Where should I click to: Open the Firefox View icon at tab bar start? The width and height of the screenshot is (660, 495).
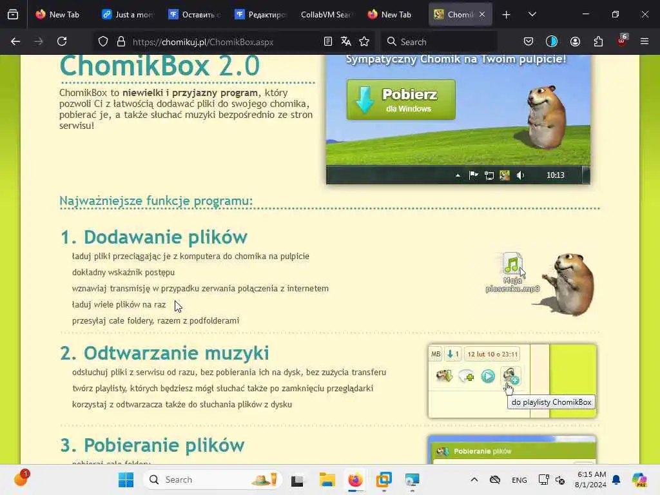[x=13, y=15]
